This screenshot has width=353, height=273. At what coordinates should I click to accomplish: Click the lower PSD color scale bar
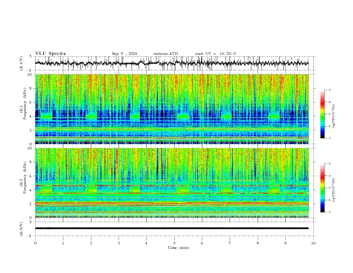click(322, 188)
